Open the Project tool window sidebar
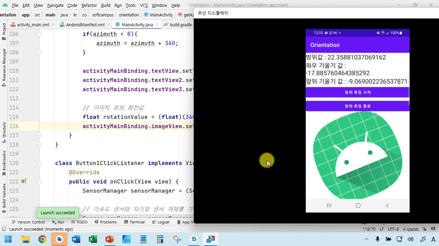This screenshot has width=439, height=246. coord(4,31)
